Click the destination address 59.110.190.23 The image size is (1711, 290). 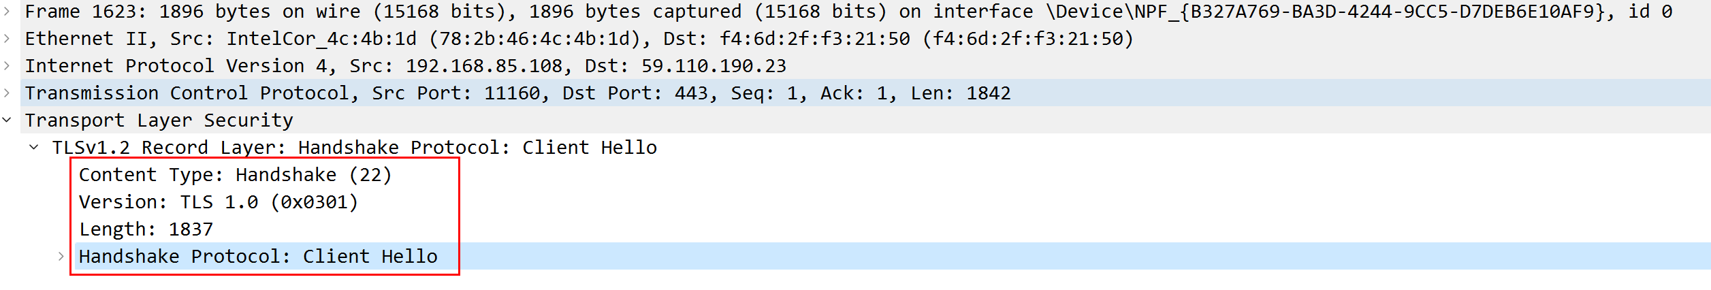coord(714,66)
